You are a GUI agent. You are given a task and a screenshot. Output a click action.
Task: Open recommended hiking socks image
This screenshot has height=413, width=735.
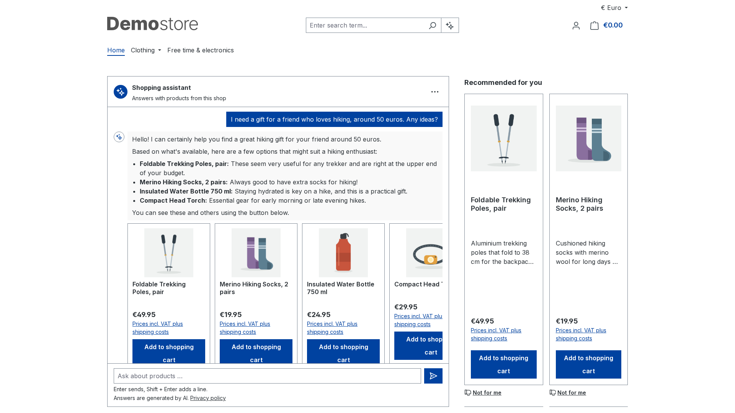point(588,138)
